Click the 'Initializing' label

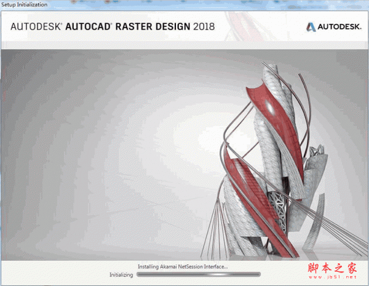(x=121, y=275)
